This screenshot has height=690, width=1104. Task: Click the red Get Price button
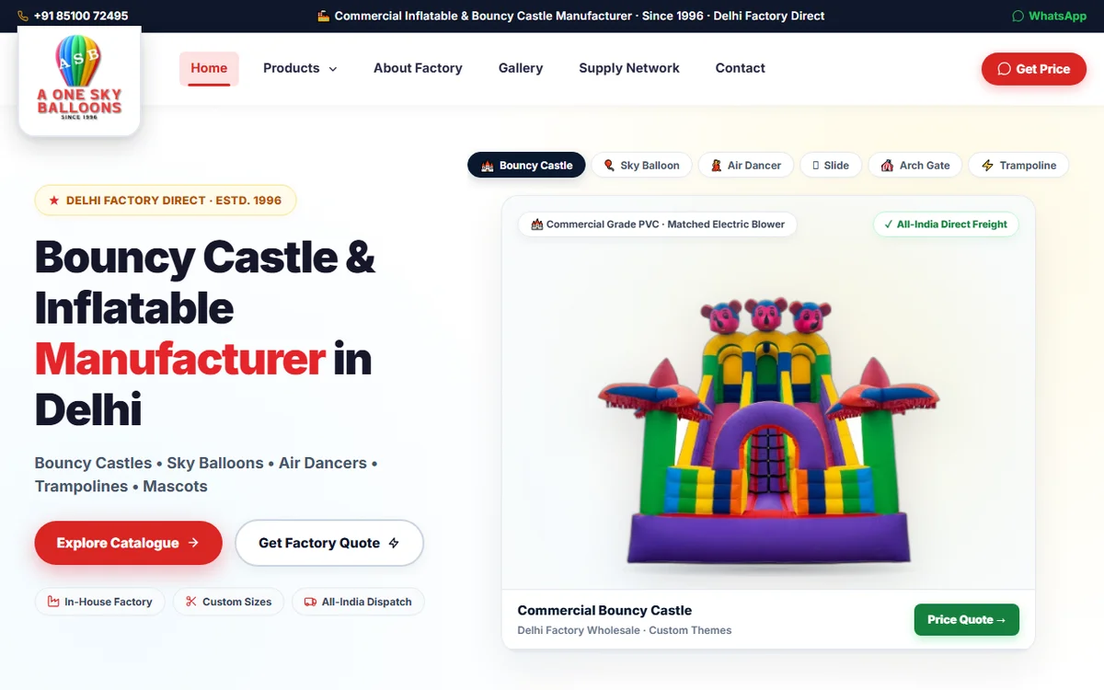[1034, 69]
